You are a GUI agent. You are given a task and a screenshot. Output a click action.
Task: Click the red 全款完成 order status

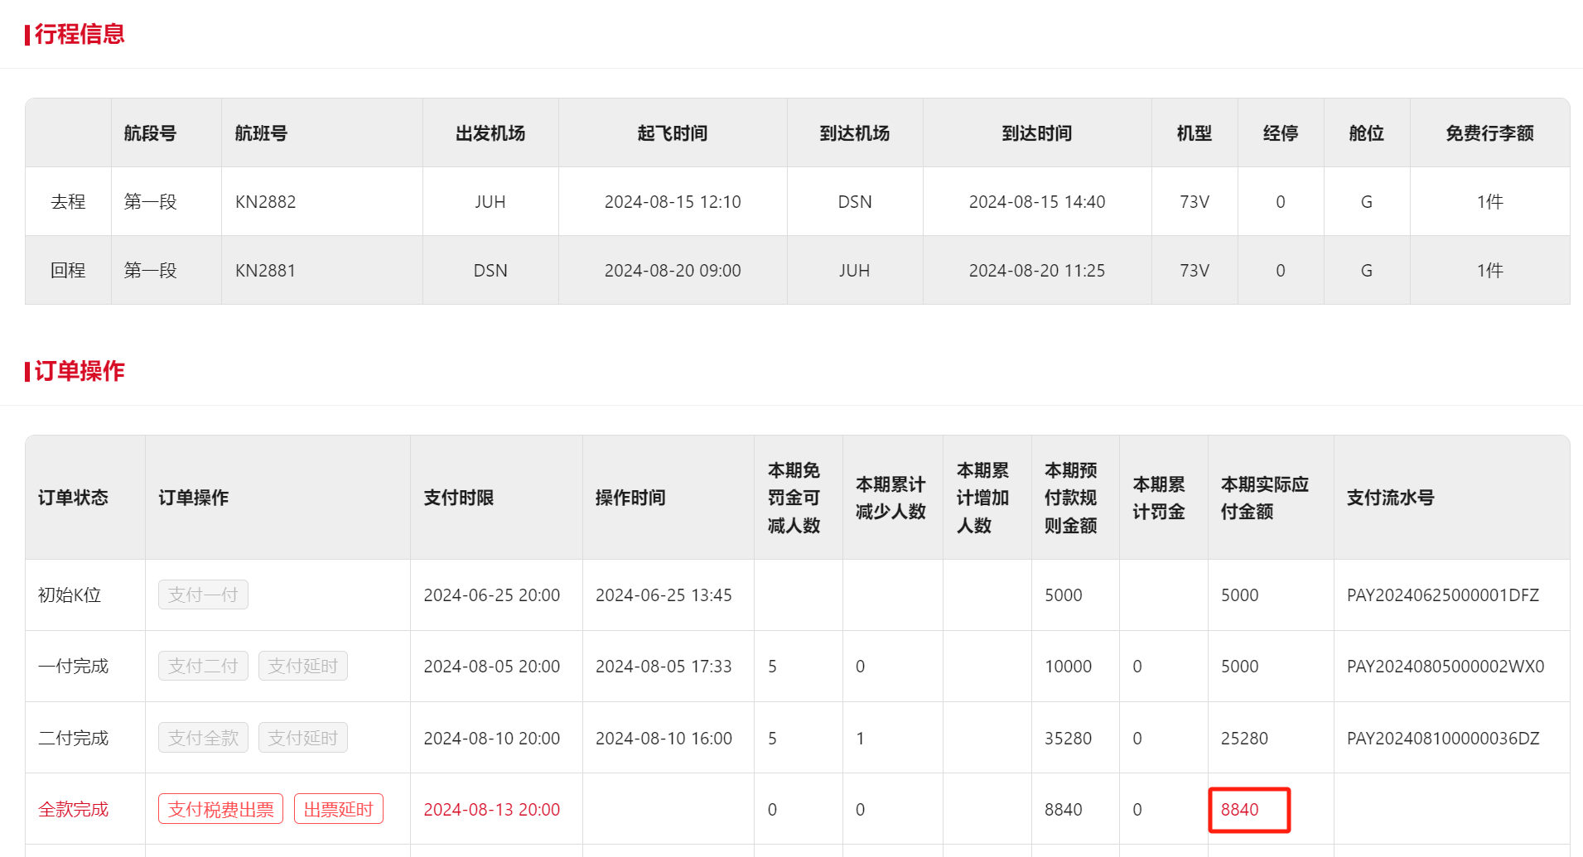pos(73,809)
